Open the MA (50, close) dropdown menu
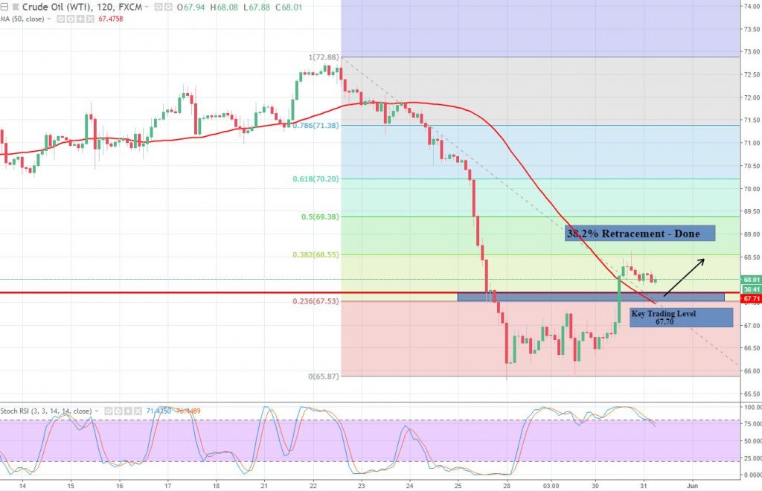The height and width of the screenshot is (491, 762). coord(49,19)
